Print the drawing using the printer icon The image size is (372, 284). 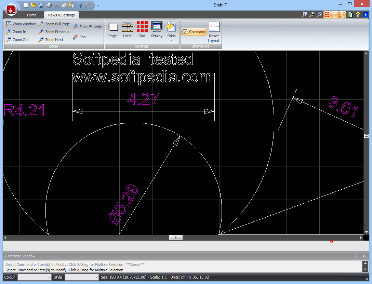coord(49,5)
